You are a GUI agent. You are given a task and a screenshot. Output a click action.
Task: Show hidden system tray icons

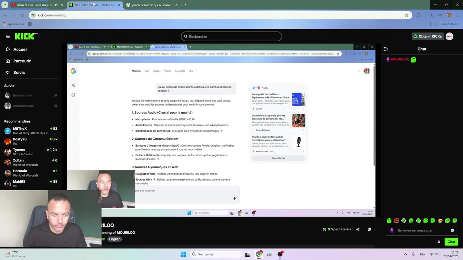click(x=405, y=254)
